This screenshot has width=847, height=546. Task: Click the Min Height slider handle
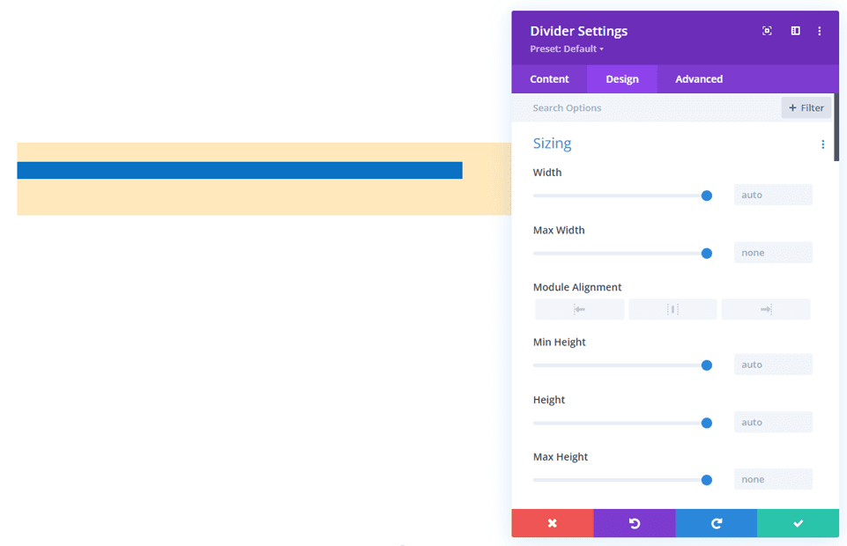pos(707,365)
